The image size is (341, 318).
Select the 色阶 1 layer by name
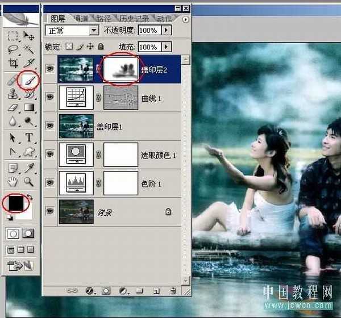(151, 184)
